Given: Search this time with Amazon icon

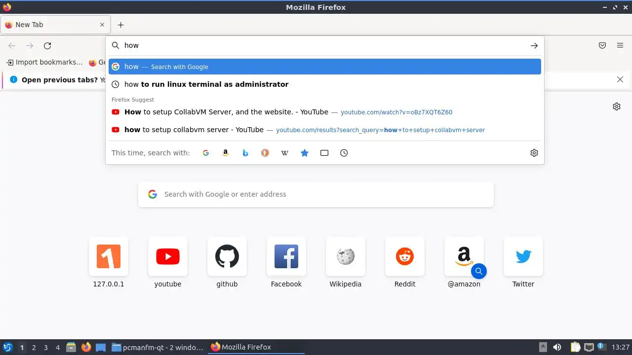Looking at the screenshot, I should tap(226, 153).
